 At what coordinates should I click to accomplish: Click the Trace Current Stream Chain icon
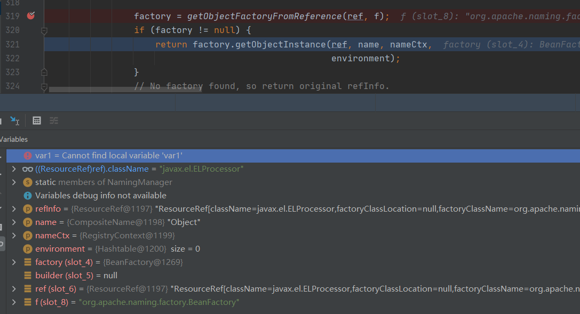pyautogui.click(x=54, y=120)
